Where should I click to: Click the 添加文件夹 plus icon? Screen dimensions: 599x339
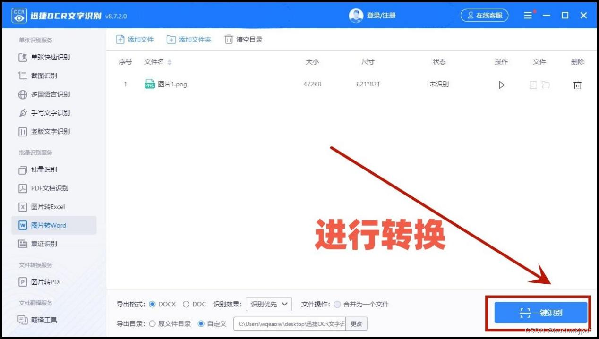171,40
